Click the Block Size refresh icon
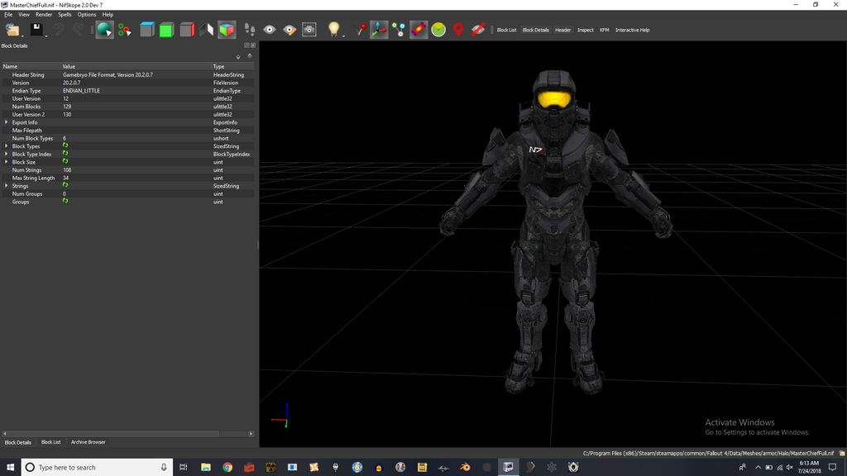Screen dimensions: 847x476 [65, 161]
